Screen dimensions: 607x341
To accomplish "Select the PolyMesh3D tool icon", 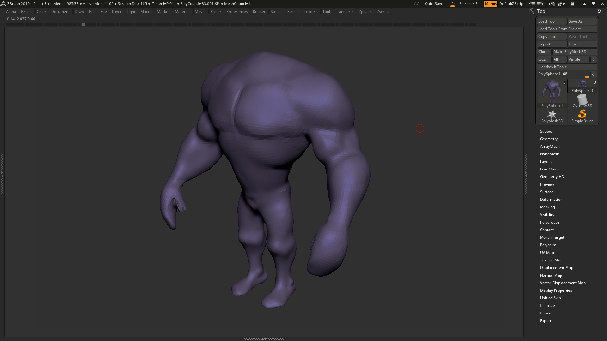I will (x=552, y=116).
